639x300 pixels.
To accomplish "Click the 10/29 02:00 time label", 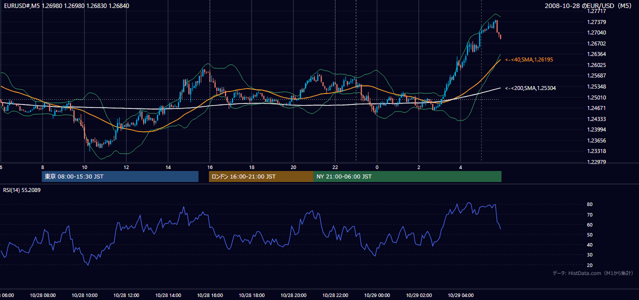I will tap(419, 295).
